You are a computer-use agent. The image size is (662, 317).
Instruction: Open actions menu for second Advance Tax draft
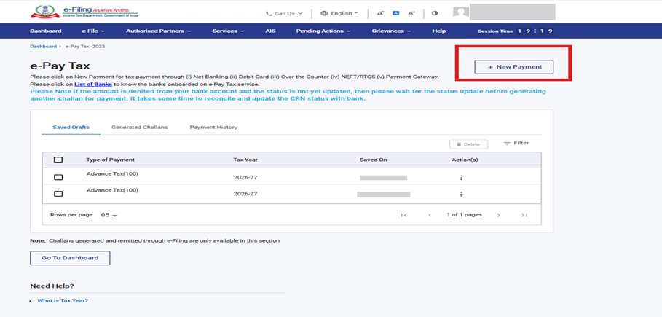461,195
